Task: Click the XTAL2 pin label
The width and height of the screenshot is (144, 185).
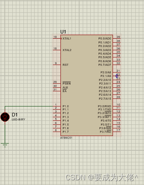Action: click(x=67, y=50)
